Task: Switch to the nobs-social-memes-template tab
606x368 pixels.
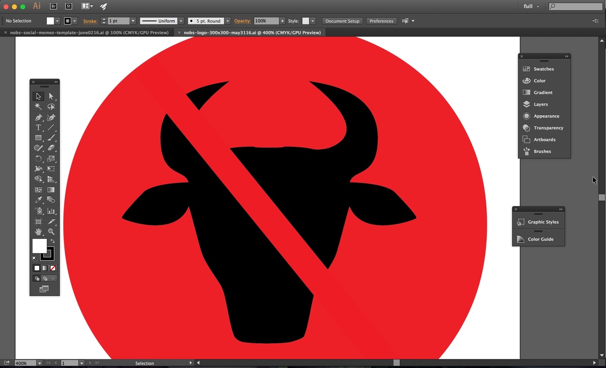Action: click(89, 32)
